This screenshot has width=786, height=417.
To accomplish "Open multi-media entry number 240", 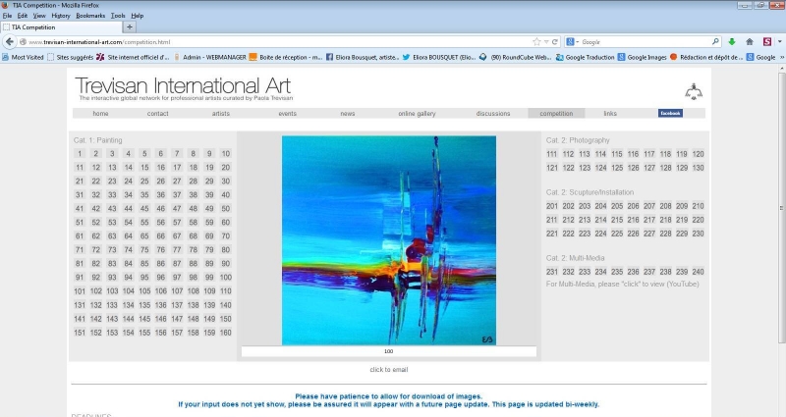I will (x=698, y=272).
